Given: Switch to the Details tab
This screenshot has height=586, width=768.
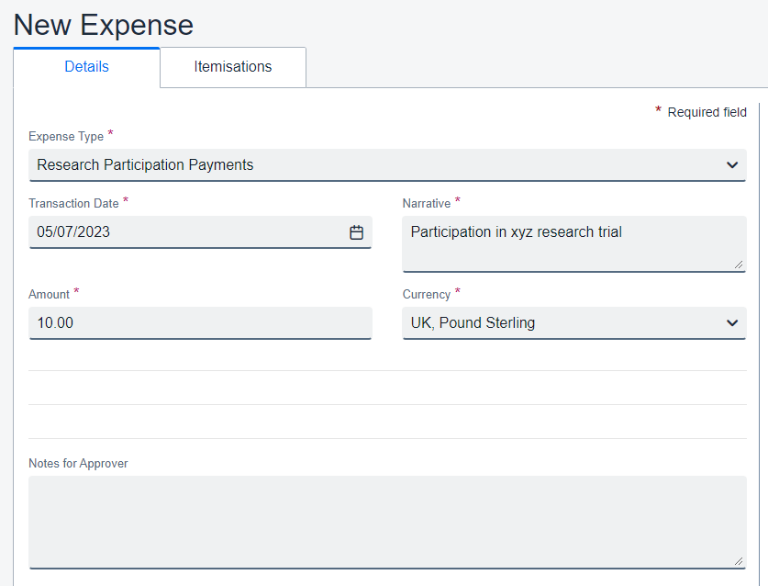Looking at the screenshot, I should [x=86, y=67].
